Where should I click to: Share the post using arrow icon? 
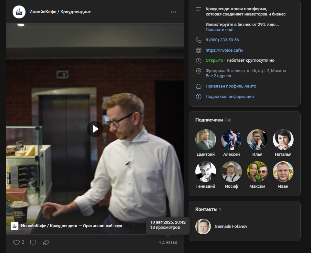point(46,242)
